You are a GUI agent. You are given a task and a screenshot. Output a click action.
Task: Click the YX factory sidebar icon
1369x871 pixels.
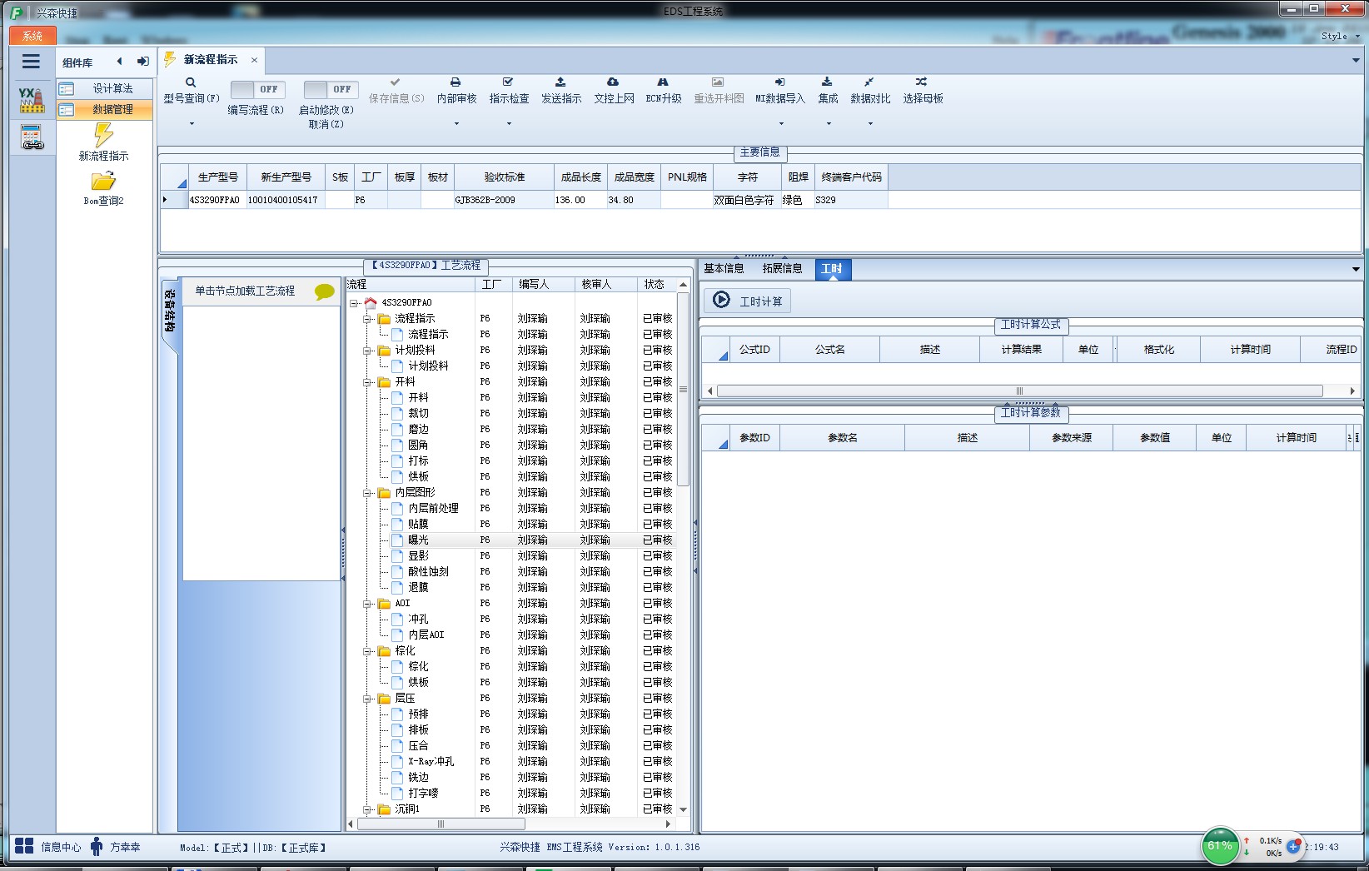[x=32, y=100]
